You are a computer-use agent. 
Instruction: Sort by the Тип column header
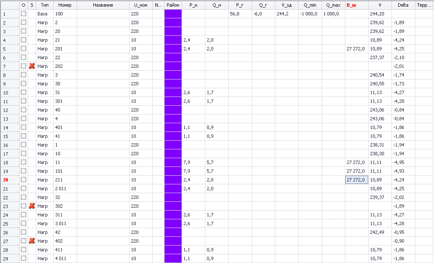point(45,5)
